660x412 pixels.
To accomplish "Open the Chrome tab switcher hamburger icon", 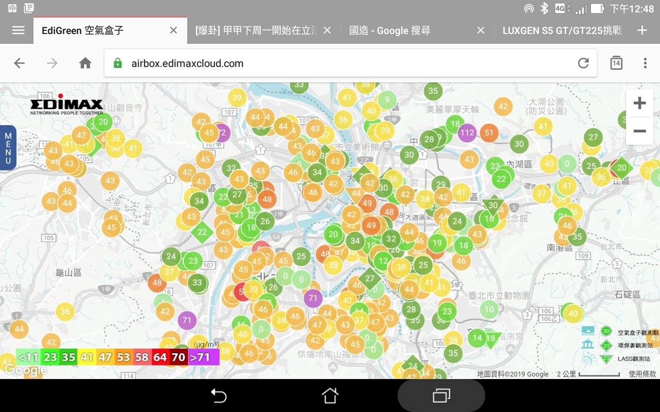I will coord(19,30).
